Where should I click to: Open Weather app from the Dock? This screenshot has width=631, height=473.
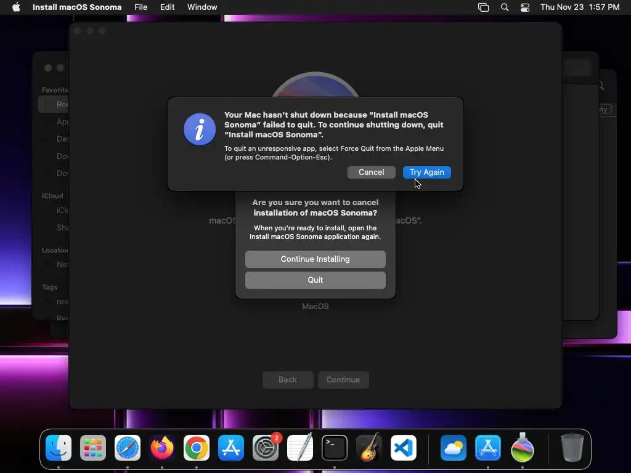coord(454,448)
